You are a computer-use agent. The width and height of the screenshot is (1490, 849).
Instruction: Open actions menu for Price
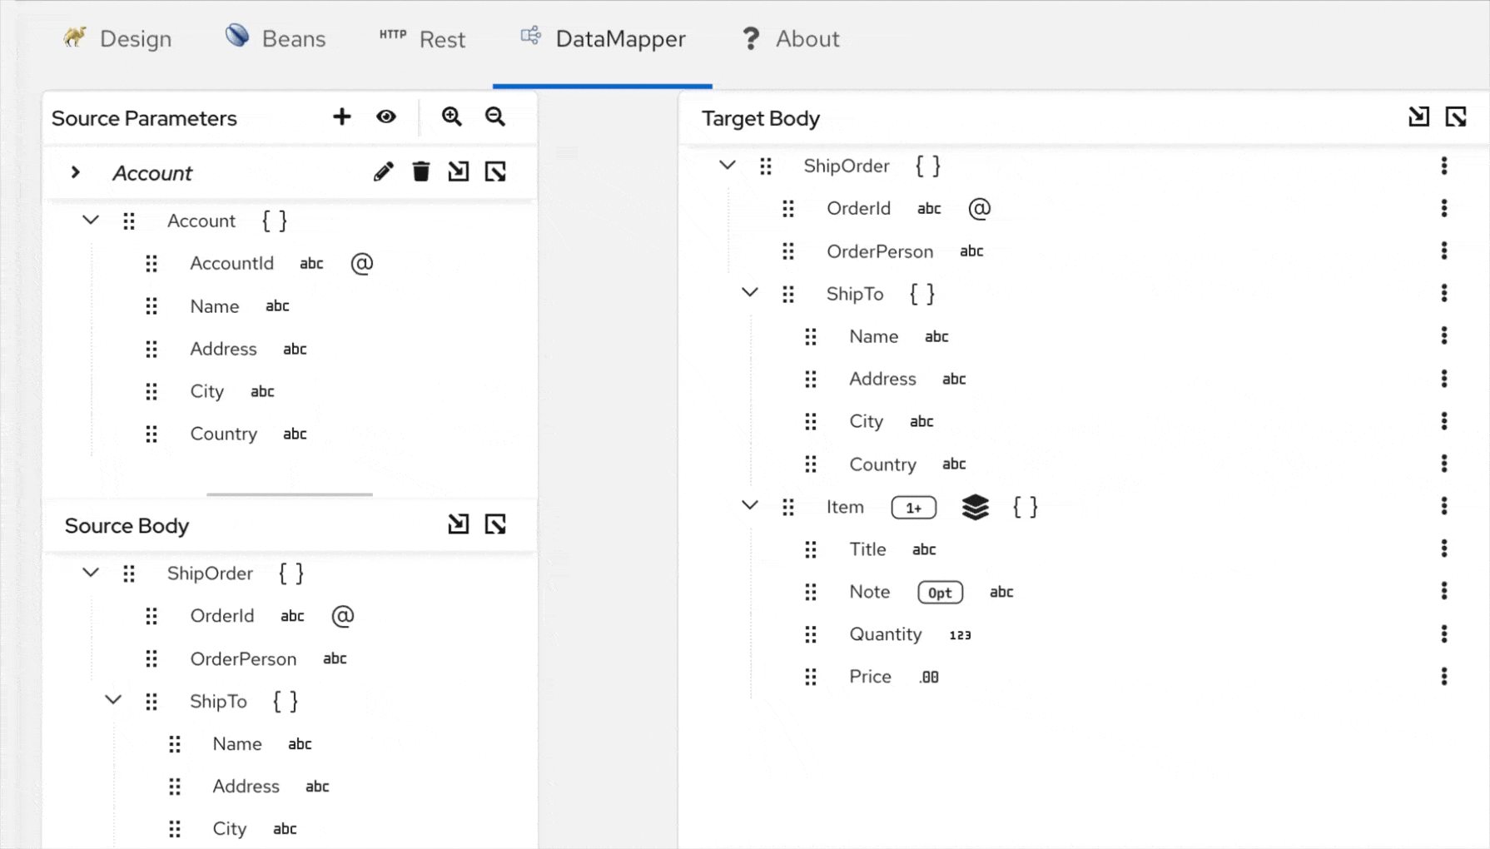tap(1444, 677)
